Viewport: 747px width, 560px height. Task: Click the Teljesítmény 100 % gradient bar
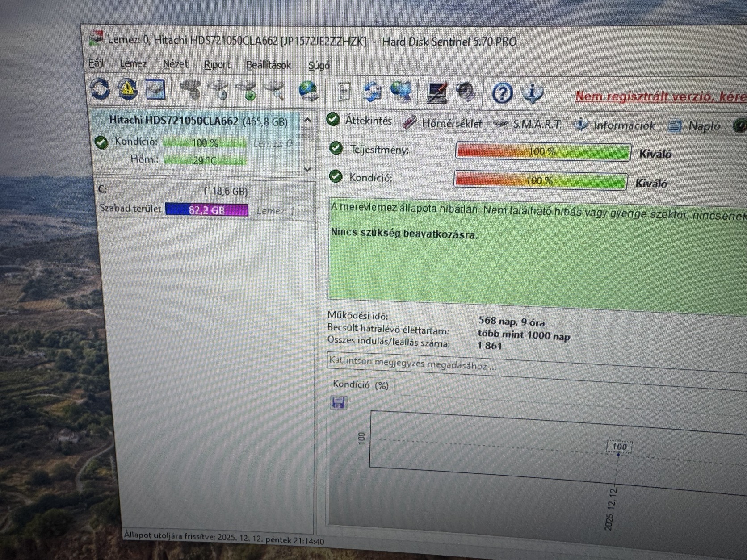[543, 151]
